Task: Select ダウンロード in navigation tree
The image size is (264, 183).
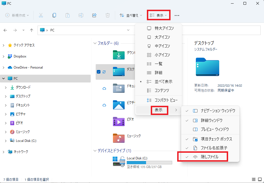Action: pos(23,87)
